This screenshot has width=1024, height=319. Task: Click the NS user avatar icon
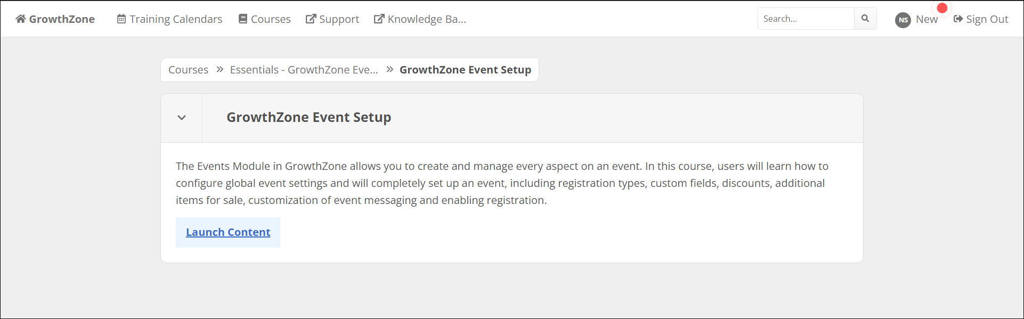(903, 20)
